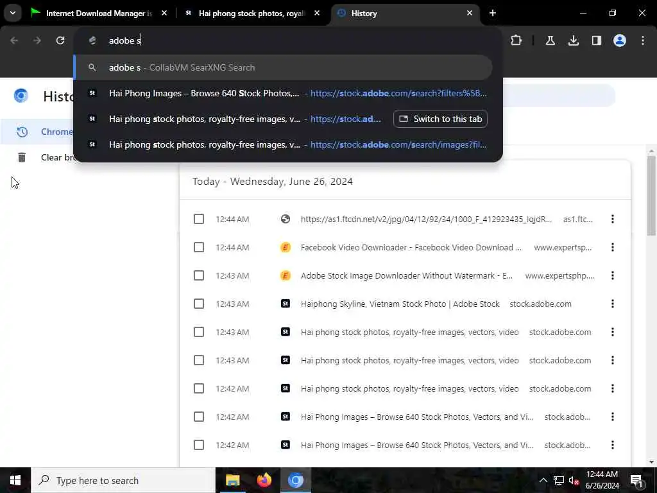Switch to Hai phong stock photos tab
This screenshot has height=493, width=657.
click(252, 13)
